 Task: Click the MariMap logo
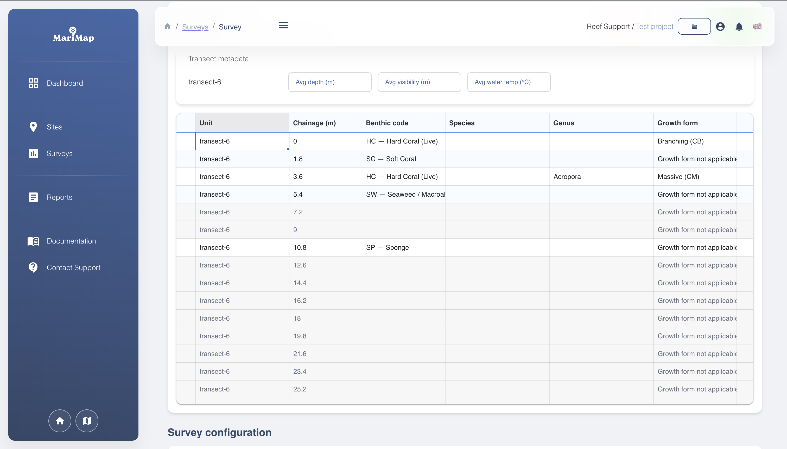[73, 35]
